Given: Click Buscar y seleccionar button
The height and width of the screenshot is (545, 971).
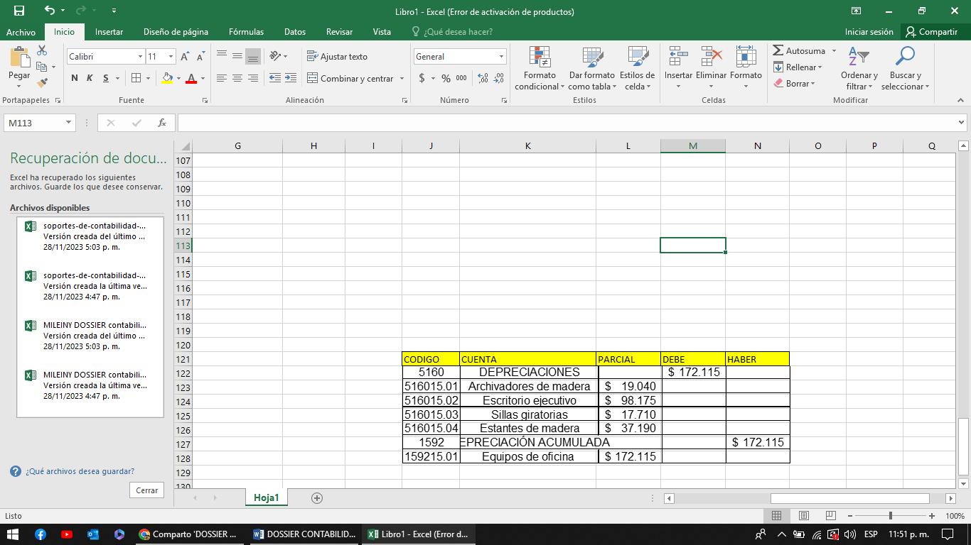Looking at the screenshot, I should (x=905, y=68).
